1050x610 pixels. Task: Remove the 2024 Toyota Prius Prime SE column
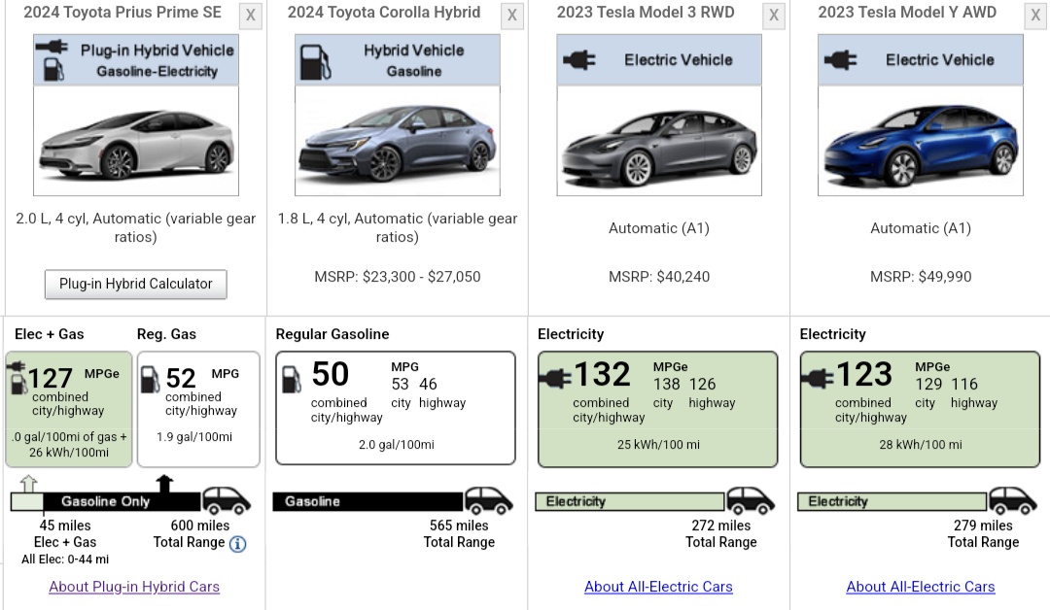click(x=251, y=16)
